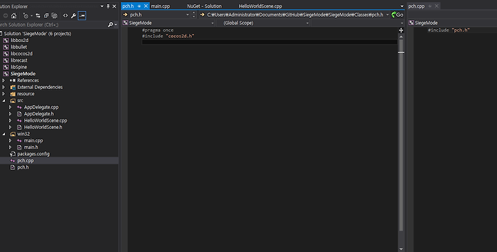Click the packages.config file icon
497x252 pixels.
coord(12,154)
